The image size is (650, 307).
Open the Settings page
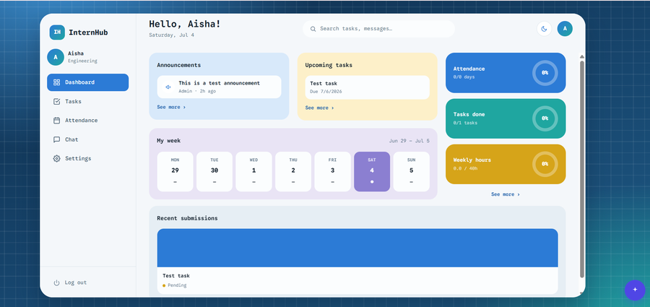[x=88, y=158]
